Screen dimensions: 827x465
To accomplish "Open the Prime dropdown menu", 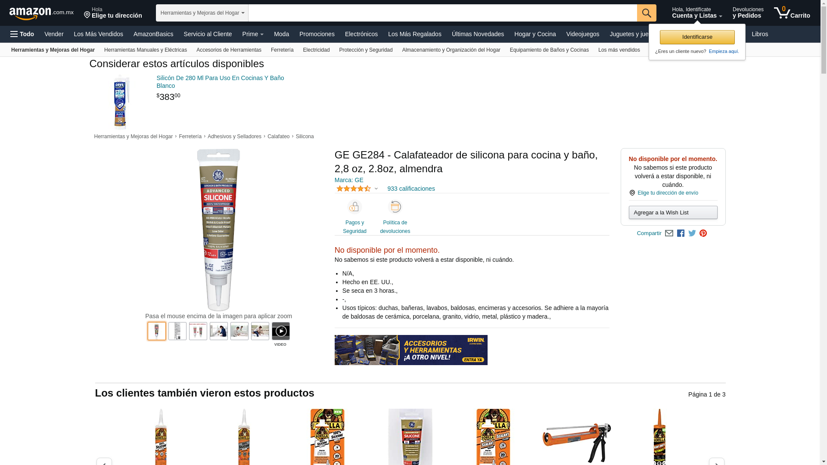I will (x=253, y=34).
